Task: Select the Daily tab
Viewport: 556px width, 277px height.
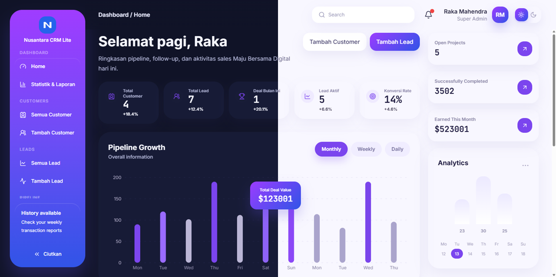Action: [x=397, y=149]
